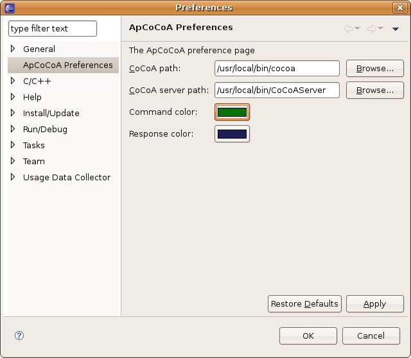
Task: Click the Restore Defaults button
Action: 304,304
